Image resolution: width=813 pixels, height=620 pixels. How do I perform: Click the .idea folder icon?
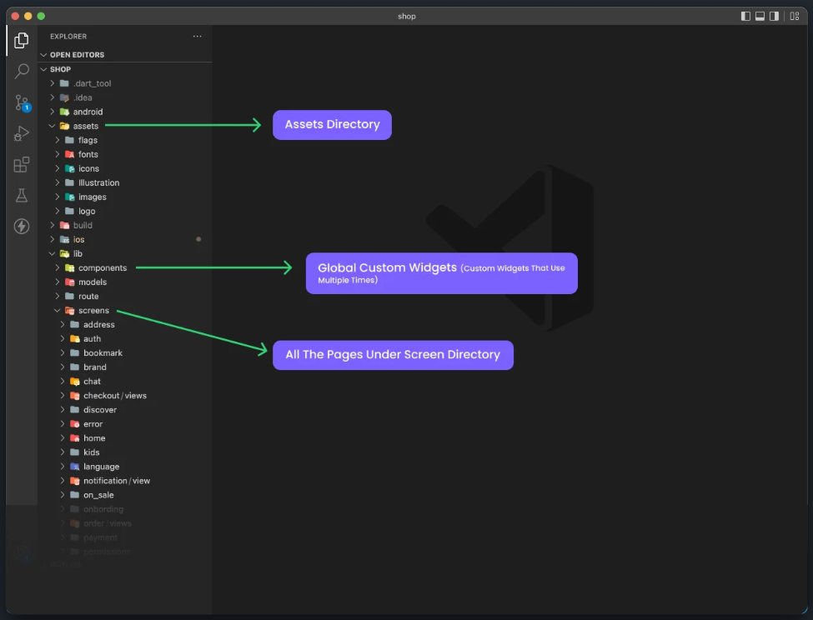(x=64, y=97)
